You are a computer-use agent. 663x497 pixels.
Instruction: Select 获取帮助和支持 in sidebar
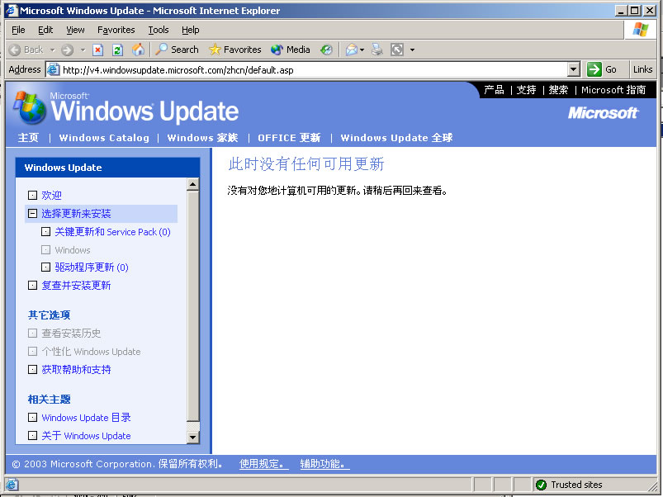click(76, 369)
